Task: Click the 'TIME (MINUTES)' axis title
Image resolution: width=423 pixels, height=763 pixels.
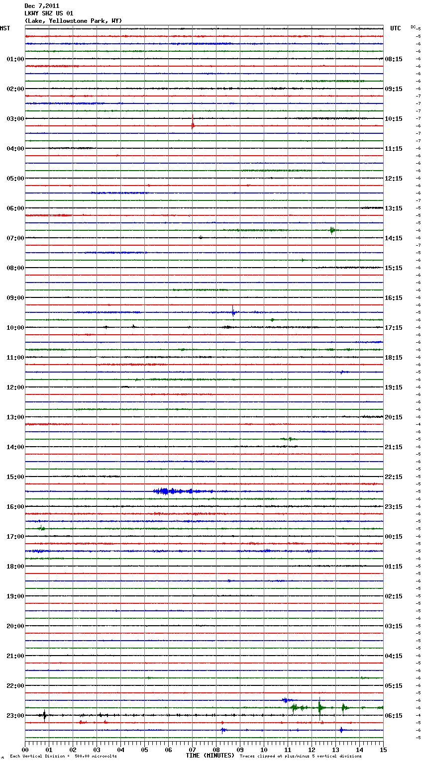Action: (210, 756)
